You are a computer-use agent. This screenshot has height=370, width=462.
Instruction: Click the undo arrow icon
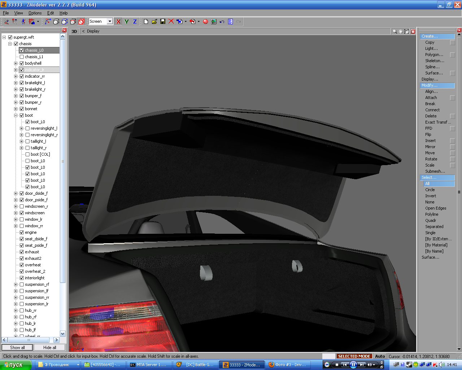[x=222, y=22]
